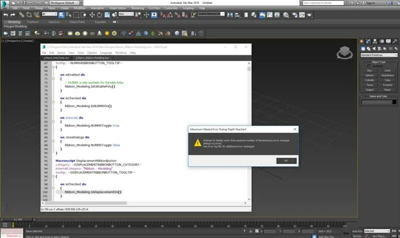
Task: Click the keyword search input field
Action: (323, 3)
